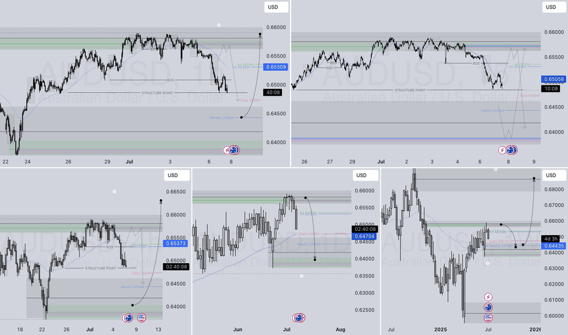Select the Weekly 50EMA label in top-right chart
568x335 pixels.
(492, 110)
